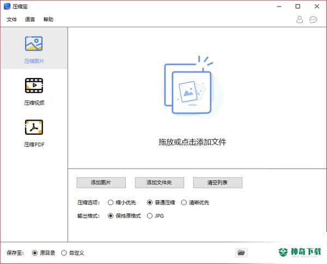The image size is (327, 264).
Task: Click the 压缩宝 app logo in title bar
Action: tap(7, 7)
